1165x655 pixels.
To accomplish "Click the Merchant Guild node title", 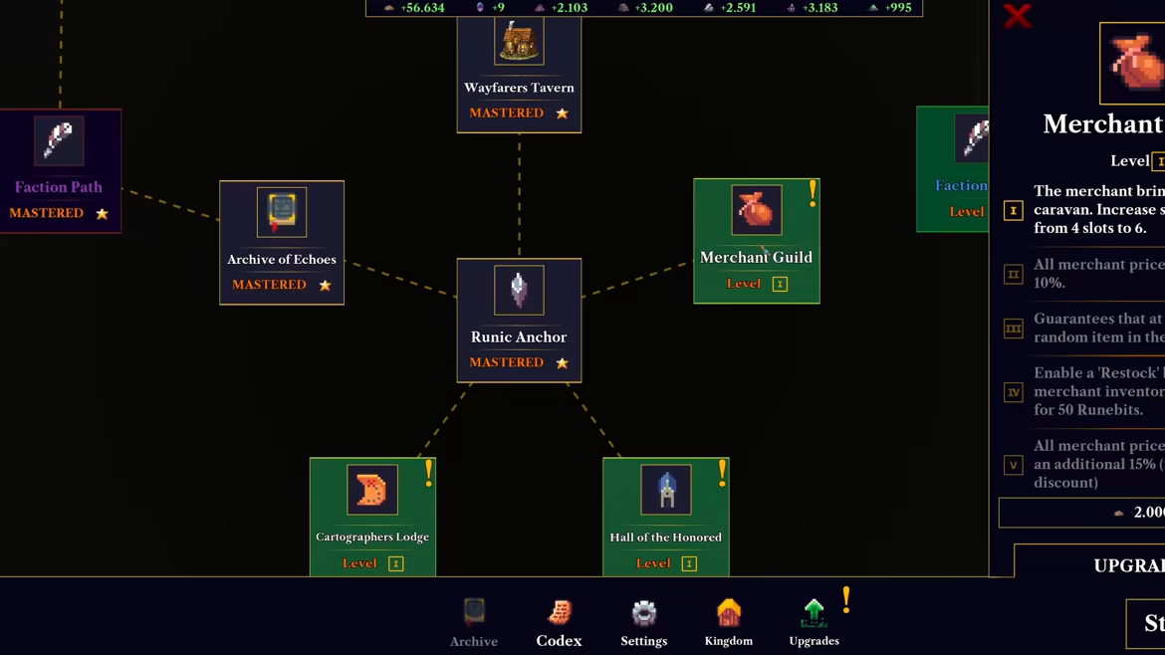I will 757,257.
